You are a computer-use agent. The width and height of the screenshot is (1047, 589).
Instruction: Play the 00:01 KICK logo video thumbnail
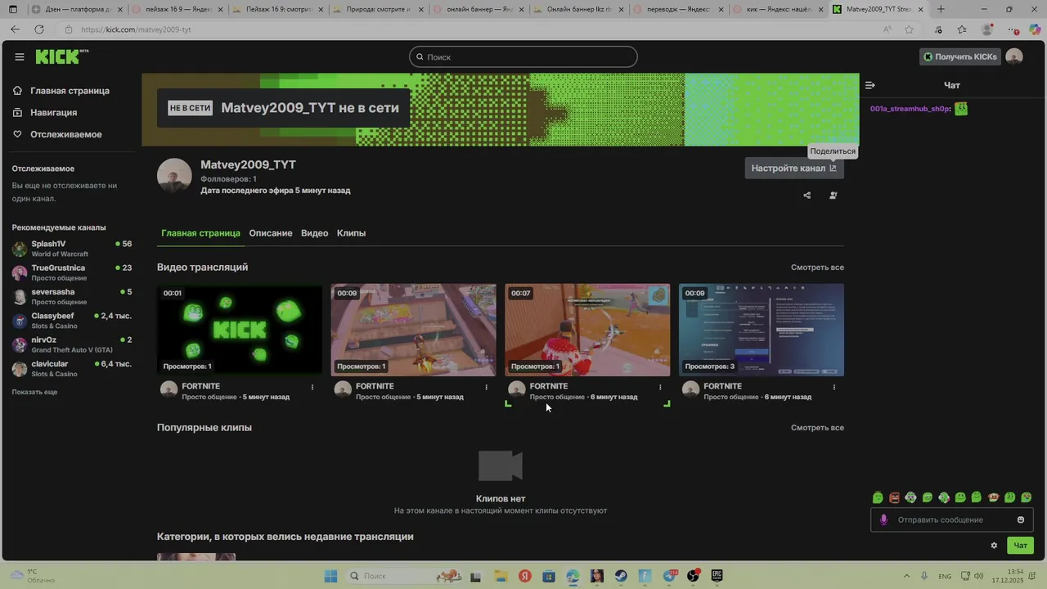240,330
